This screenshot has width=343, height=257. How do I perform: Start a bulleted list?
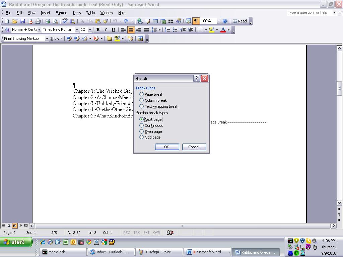pos(175,30)
